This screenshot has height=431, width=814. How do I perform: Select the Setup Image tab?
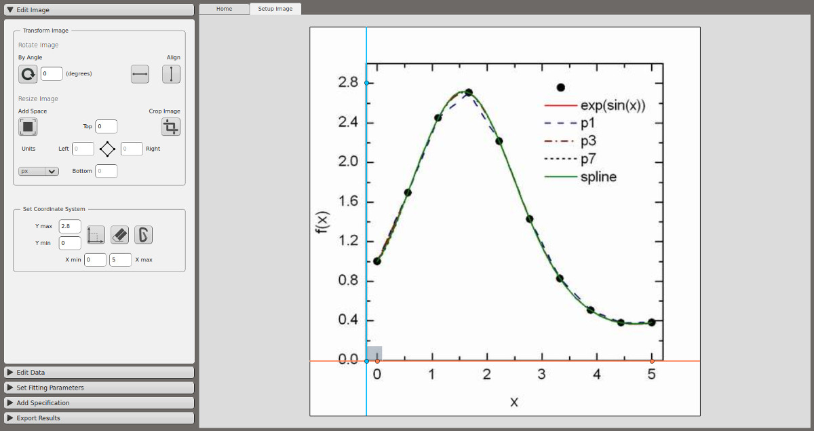pyautogui.click(x=275, y=9)
